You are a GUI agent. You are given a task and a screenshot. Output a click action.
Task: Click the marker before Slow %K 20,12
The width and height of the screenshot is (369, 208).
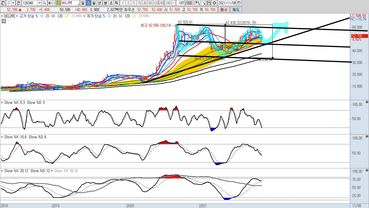(2, 171)
